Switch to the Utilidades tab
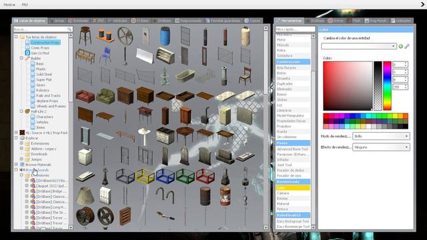Viewport: 427px width, 240px height. 402,21
